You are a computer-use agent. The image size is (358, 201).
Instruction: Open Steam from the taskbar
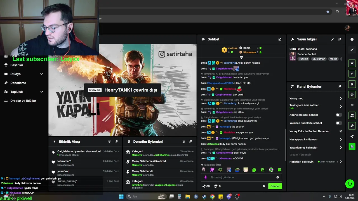(204, 197)
